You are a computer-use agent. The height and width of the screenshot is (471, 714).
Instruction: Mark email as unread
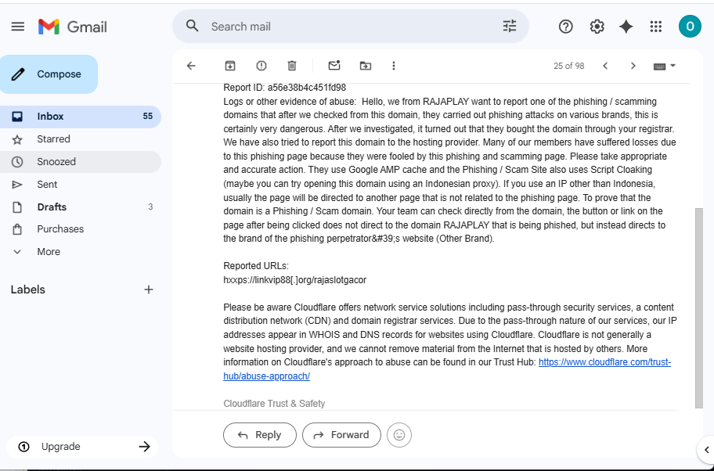(334, 66)
